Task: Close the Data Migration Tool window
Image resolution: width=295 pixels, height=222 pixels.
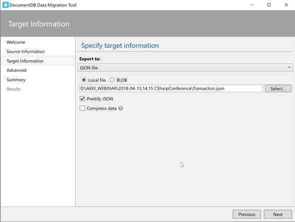Action: tap(286, 5)
